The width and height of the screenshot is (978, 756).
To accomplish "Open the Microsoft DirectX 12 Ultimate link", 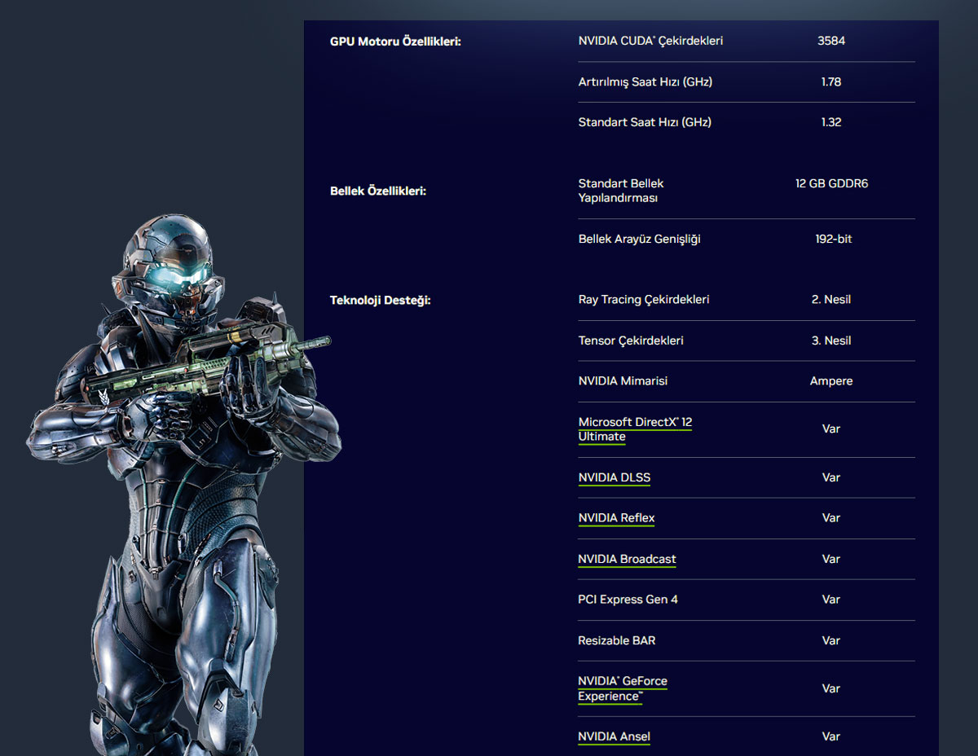I will click(635, 429).
